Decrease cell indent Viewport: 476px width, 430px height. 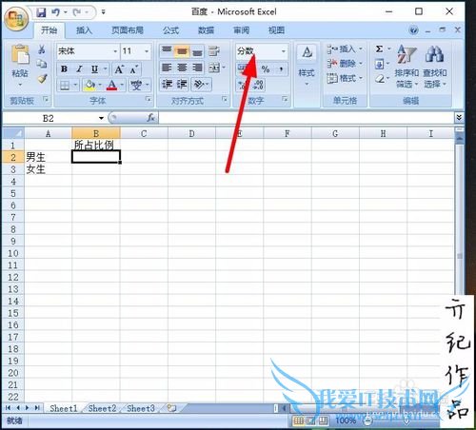(167, 84)
